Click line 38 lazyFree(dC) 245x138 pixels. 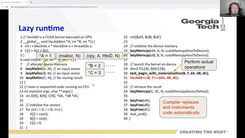[140, 110]
